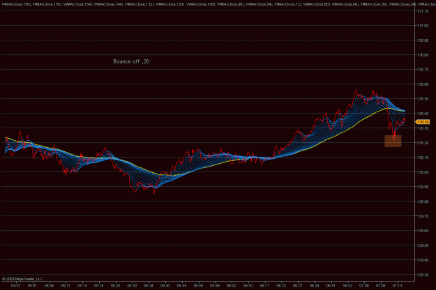Click the 06:17 time axis label
The height and width of the screenshot is (290, 436).
coord(264,286)
